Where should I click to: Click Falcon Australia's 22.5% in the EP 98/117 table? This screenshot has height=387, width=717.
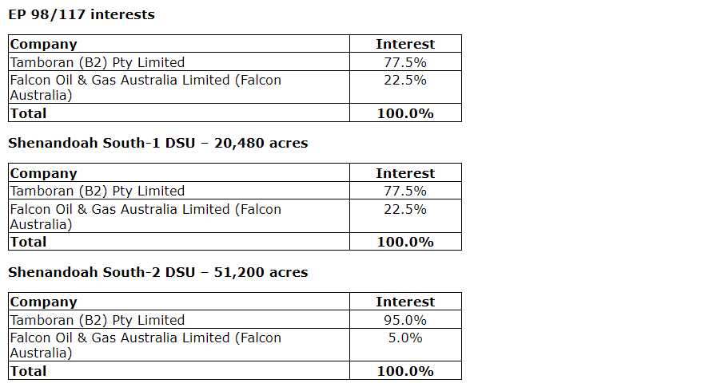pyautogui.click(x=405, y=80)
